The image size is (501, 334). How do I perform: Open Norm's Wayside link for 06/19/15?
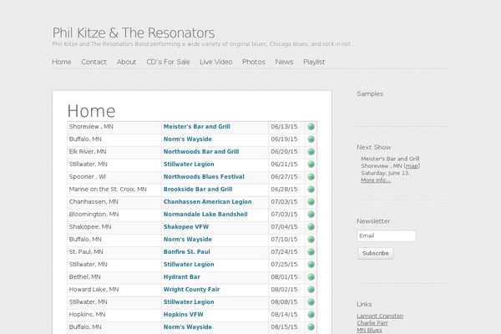click(x=188, y=139)
